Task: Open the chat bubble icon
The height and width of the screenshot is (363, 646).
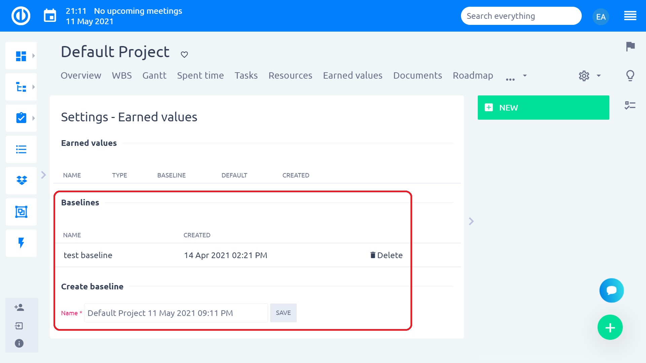Action: (x=611, y=290)
